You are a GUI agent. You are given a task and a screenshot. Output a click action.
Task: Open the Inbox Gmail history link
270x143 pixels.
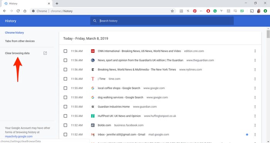(121, 135)
